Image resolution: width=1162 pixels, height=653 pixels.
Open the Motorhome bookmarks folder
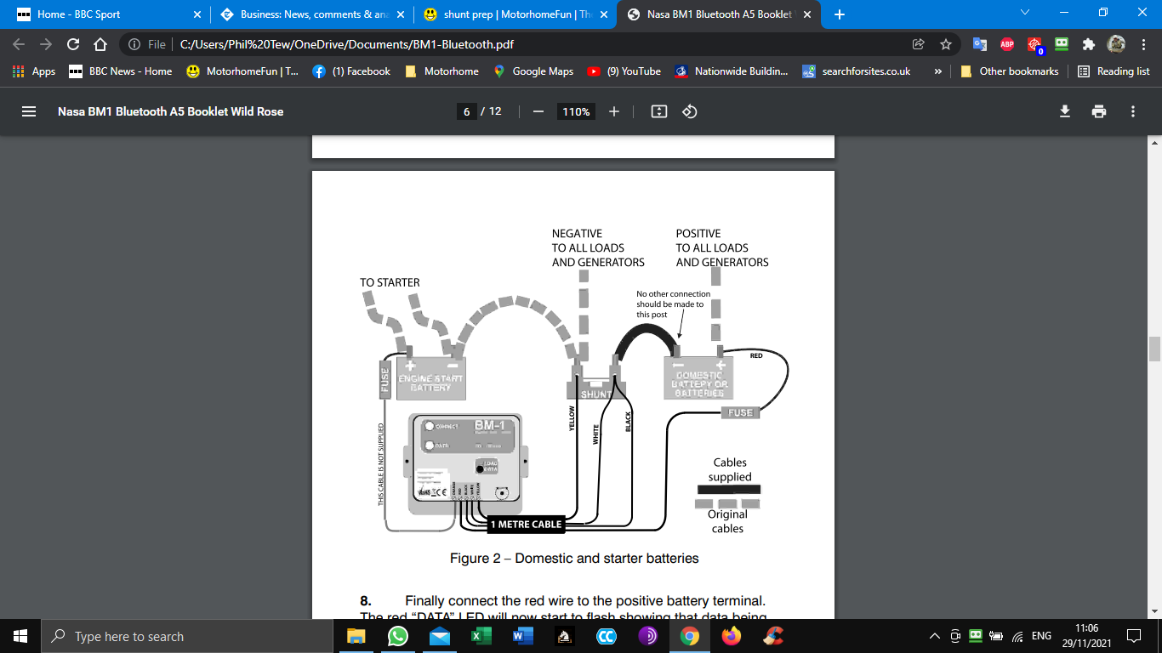click(x=441, y=71)
